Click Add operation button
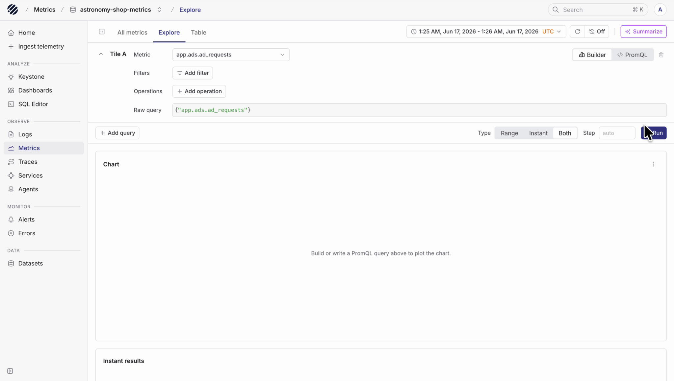The height and width of the screenshot is (381, 674). coord(199,91)
